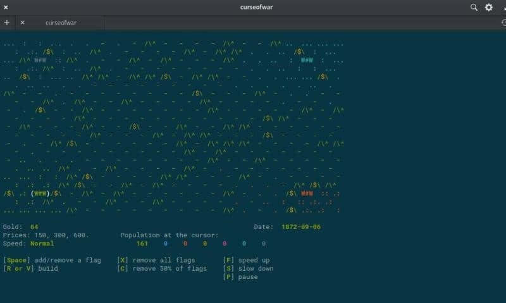The image size is (506, 303).
Task: Click the red W#W castle on the map
Action: coord(307,194)
